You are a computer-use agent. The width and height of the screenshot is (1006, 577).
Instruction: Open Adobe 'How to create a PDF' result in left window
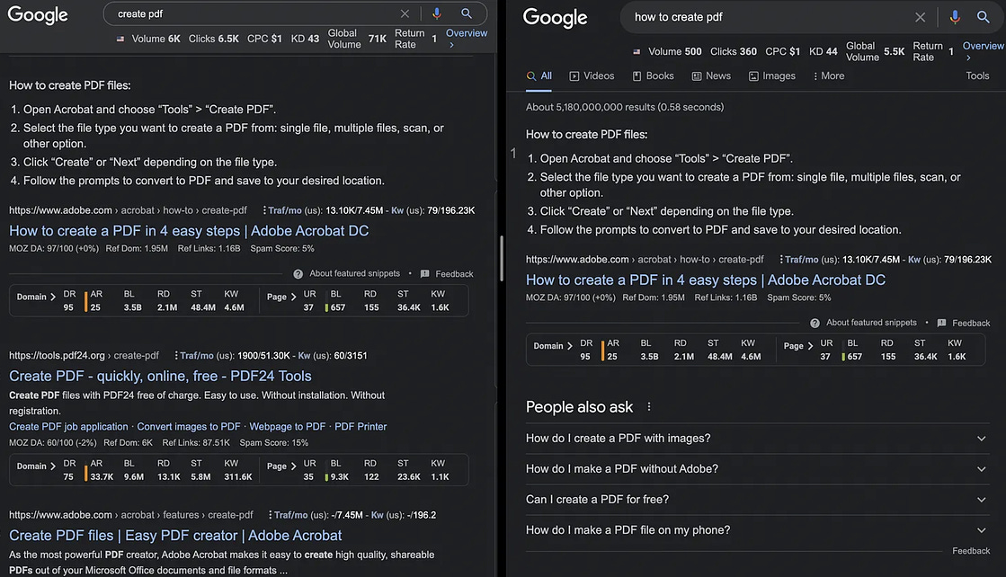point(189,231)
